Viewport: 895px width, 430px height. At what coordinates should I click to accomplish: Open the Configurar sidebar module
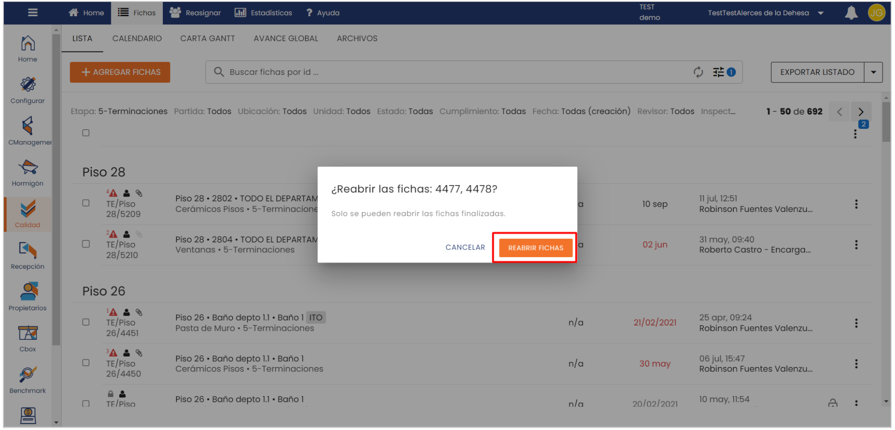(28, 90)
